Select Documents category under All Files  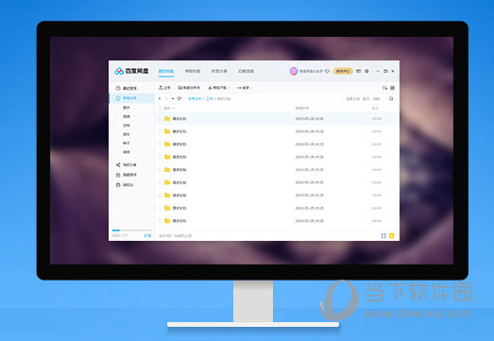pos(127,126)
